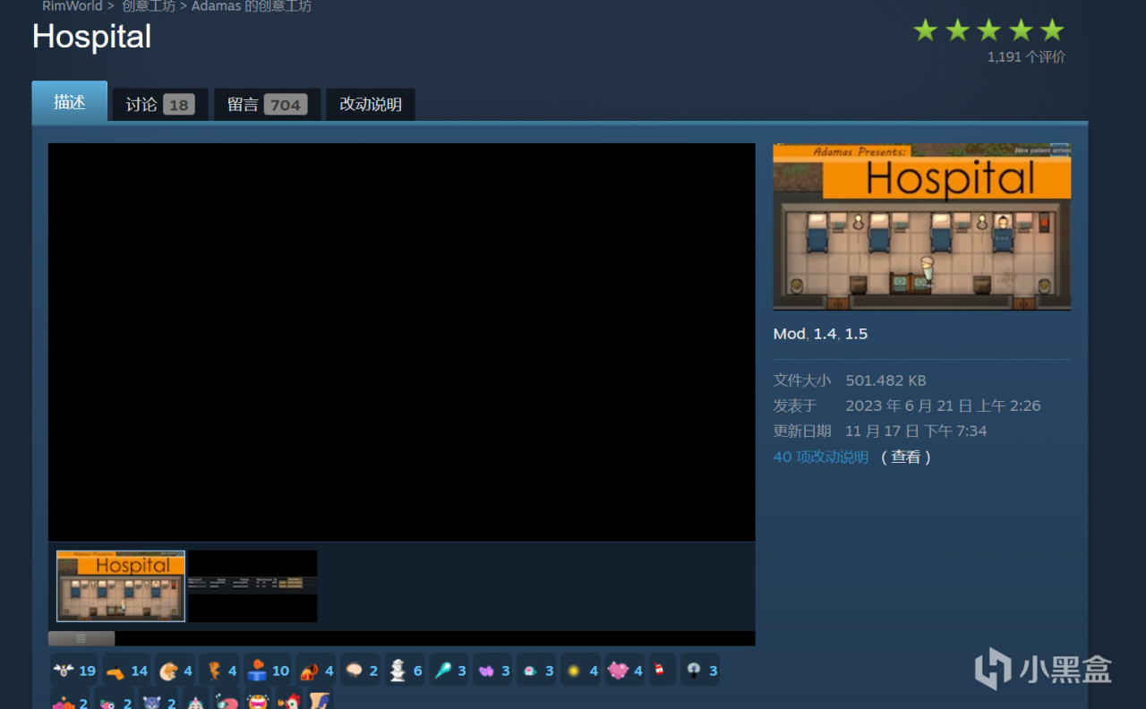
Task: Switch to the 讨论 tab
Action: tap(159, 105)
